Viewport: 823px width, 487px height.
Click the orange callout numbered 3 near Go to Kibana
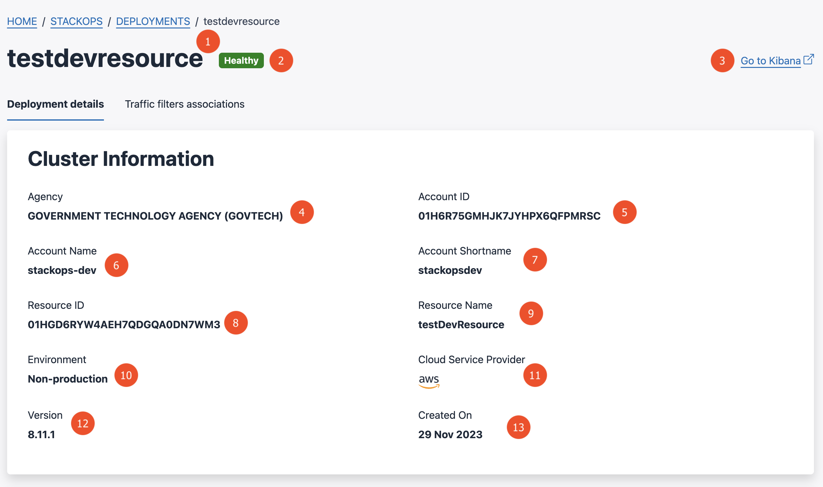(x=722, y=61)
